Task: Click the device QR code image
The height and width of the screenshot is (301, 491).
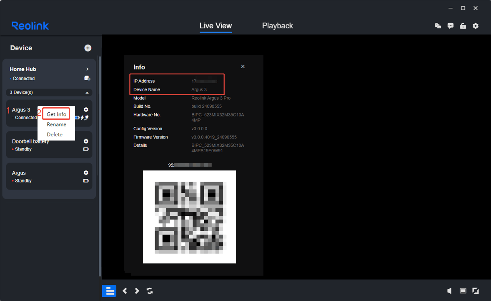Action: [190, 217]
